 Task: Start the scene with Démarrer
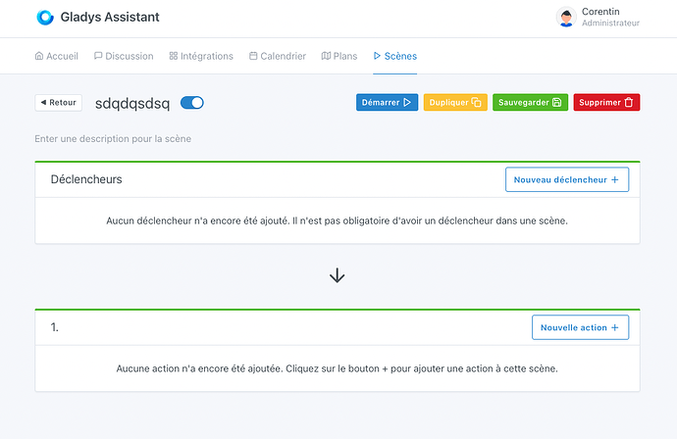coord(387,102)
